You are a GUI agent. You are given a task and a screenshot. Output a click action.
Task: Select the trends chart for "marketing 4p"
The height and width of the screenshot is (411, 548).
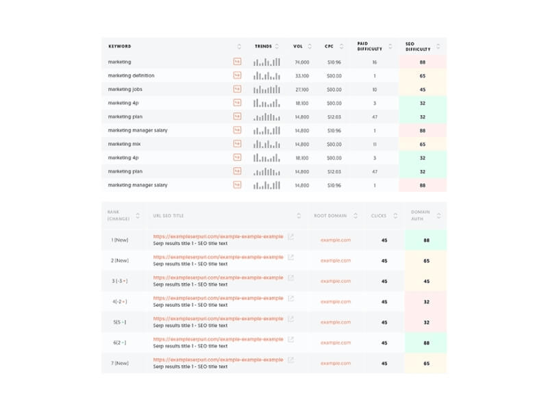tap(267, 103)
